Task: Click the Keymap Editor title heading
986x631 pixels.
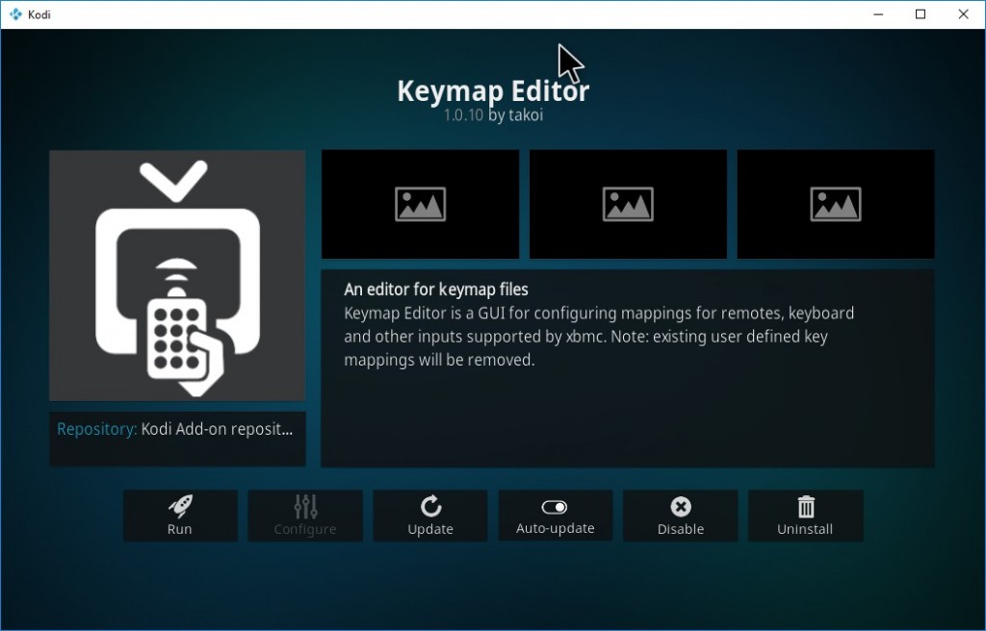Action: pyautogui.click(x=493, y=90)
